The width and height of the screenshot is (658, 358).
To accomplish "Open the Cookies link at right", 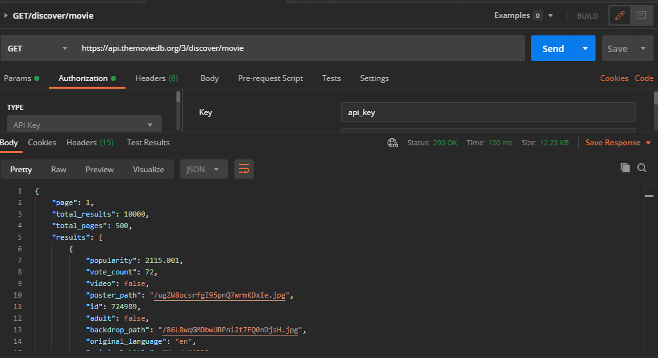I will click(x=614, y=78).
